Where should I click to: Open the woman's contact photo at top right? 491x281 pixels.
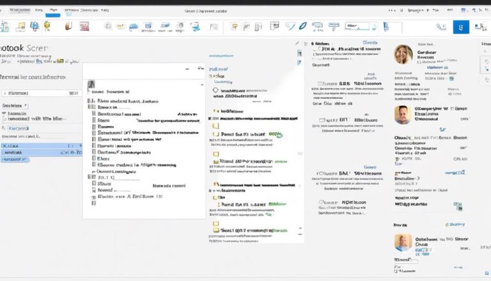point(403,54)
